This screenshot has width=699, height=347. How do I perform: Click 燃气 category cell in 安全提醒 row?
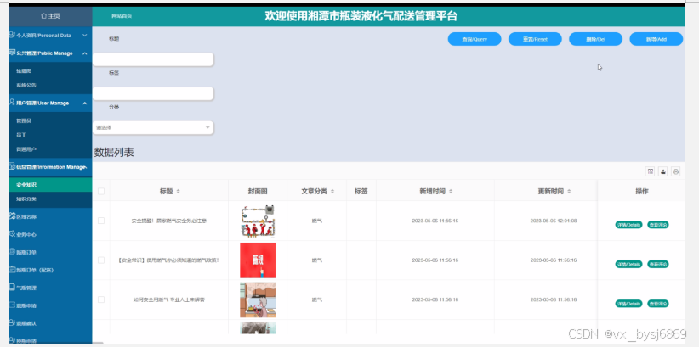pos(317,221)
